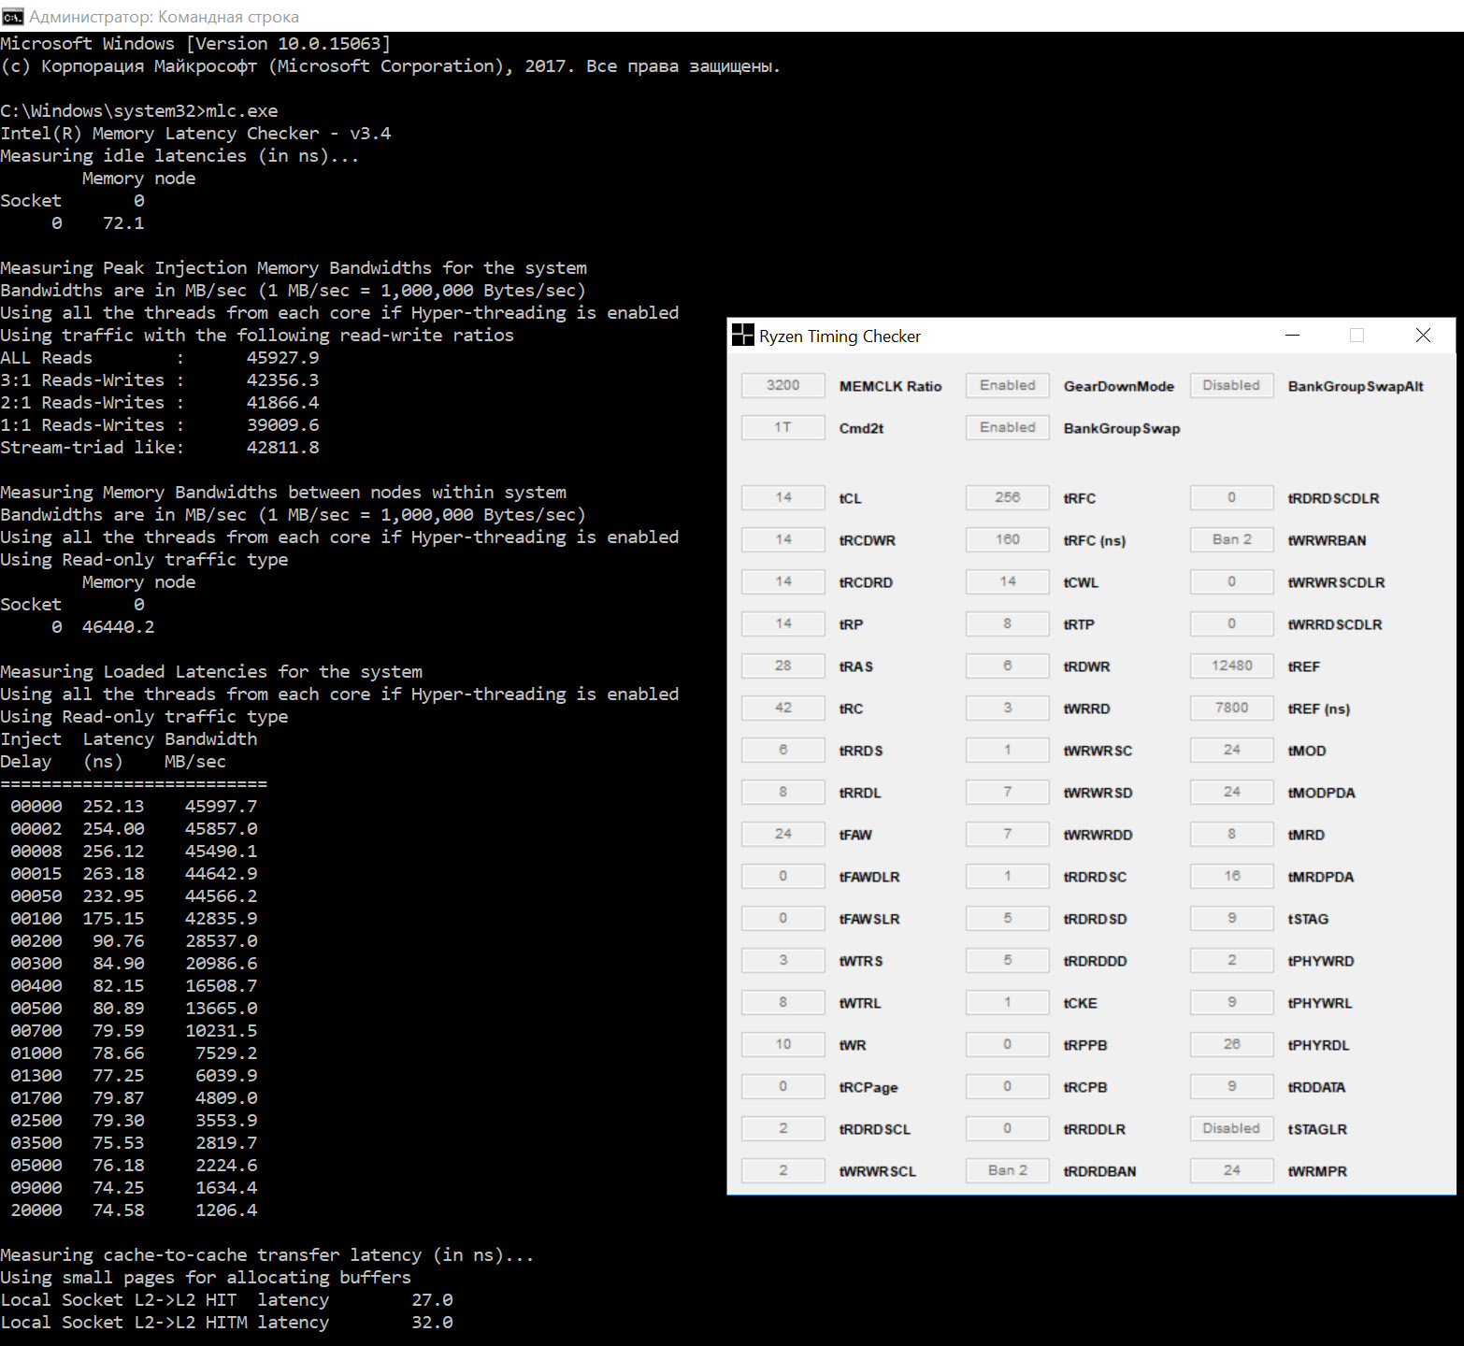This screenshot has width=1464, height=1346.
Task: Select the tRP timing value
Action: pyautogui.click(x=783, y=623)
